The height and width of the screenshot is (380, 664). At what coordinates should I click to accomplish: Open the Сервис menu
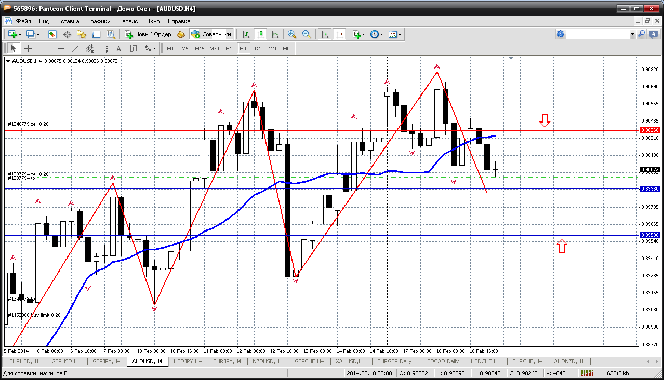[128, 21]
